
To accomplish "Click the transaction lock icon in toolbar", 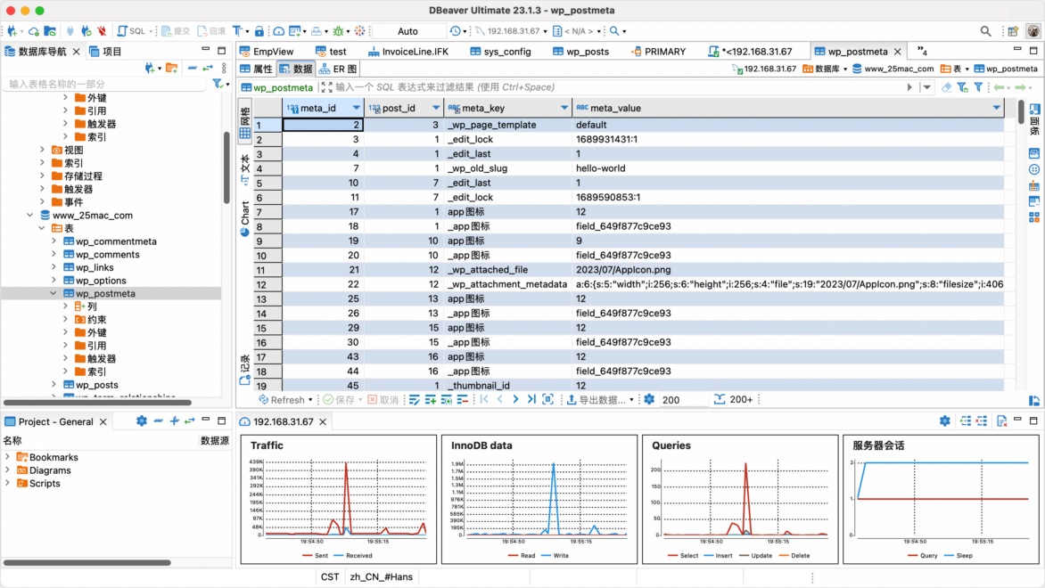I will coord(259,31).
